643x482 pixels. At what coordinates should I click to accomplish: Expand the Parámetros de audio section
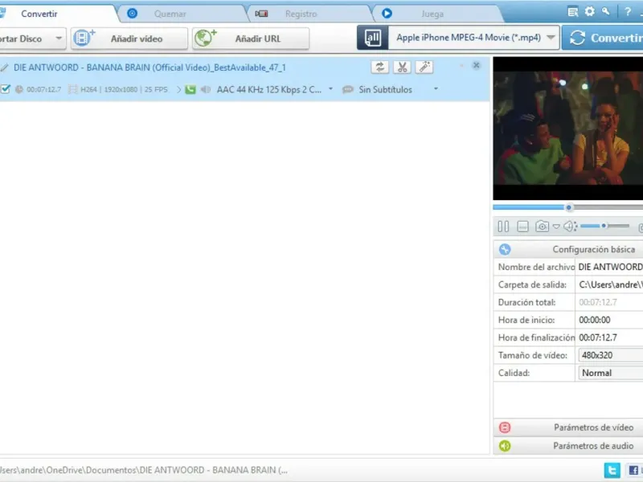coord(593,446)
